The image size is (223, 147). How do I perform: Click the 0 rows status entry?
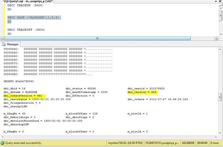214,143
